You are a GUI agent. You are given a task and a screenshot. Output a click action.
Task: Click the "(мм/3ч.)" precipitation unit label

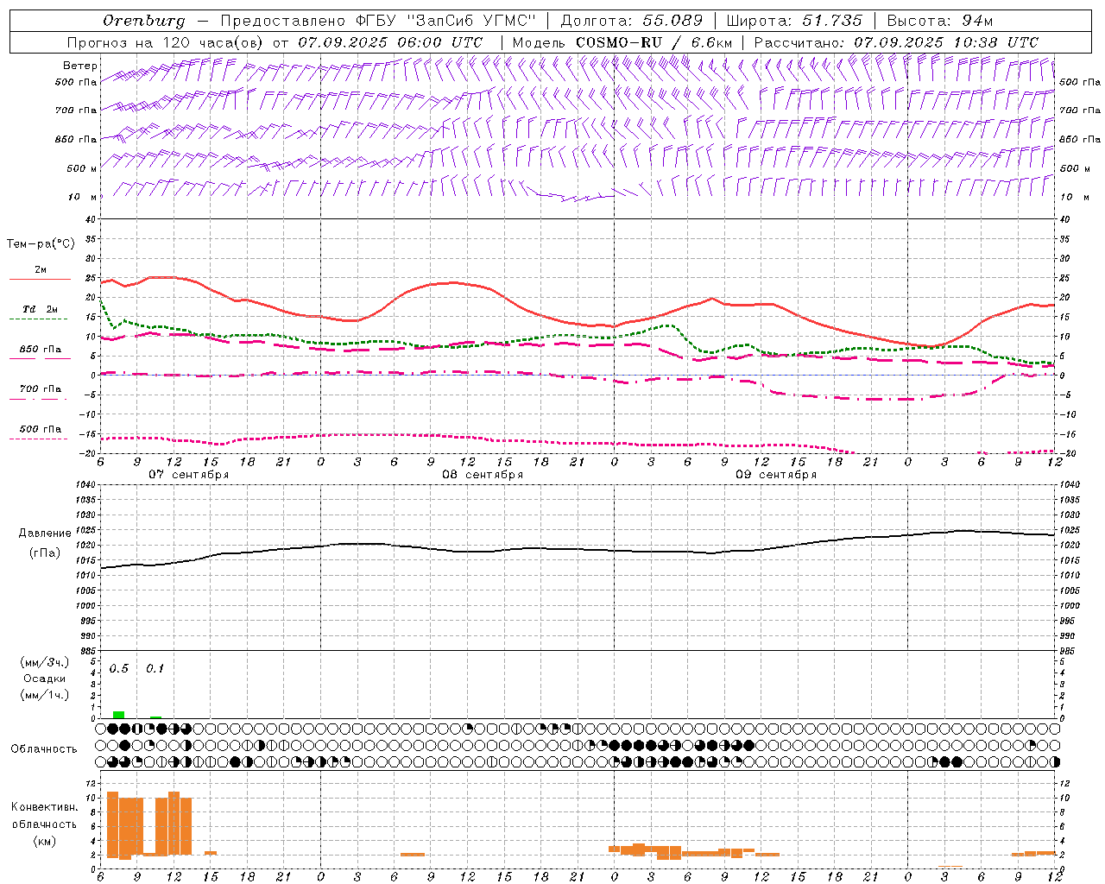pos(45,662)
